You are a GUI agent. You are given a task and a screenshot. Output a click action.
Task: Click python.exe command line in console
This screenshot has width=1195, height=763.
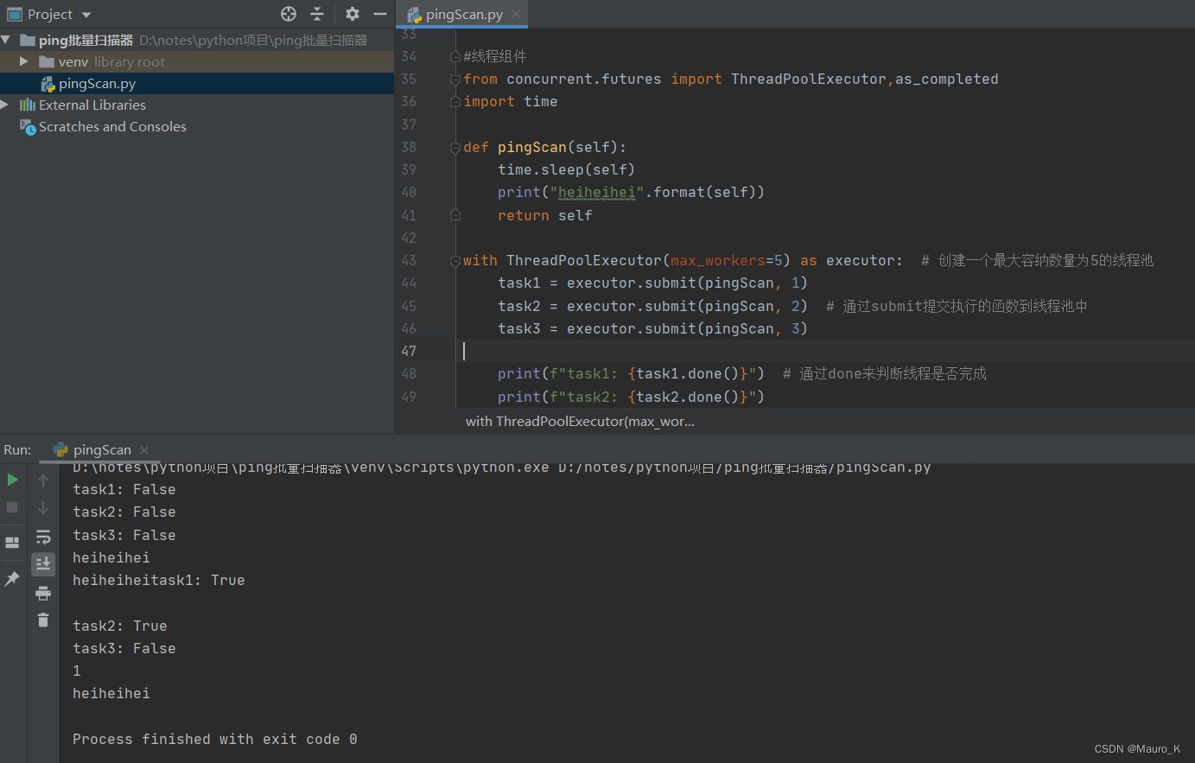point(502,468)
